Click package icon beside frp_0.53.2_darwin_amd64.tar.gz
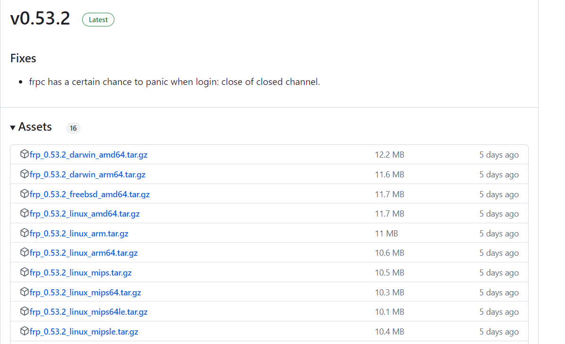The width and height of the screenshot is (565, 344). point(24,154)
